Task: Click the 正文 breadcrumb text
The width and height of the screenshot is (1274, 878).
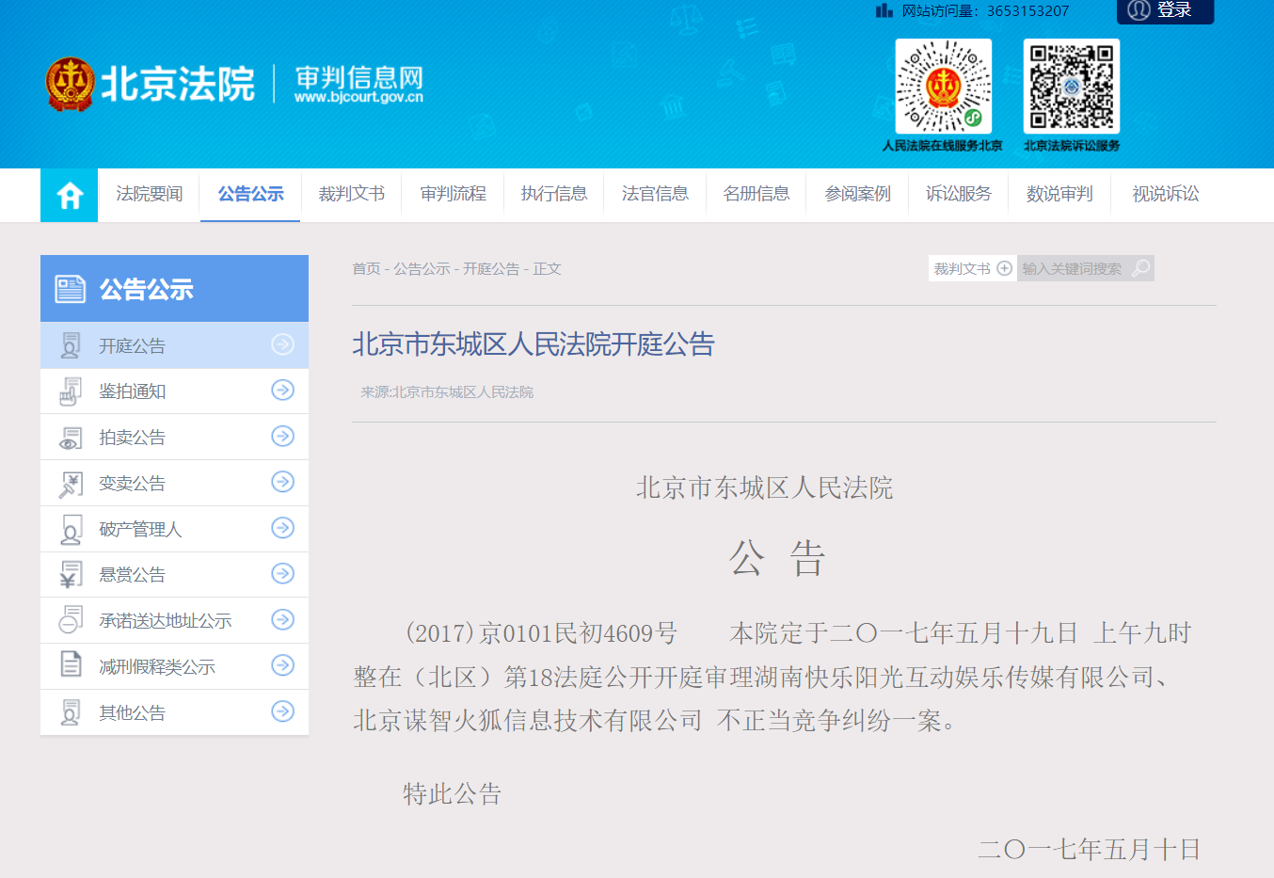Action: coord(547,269)
